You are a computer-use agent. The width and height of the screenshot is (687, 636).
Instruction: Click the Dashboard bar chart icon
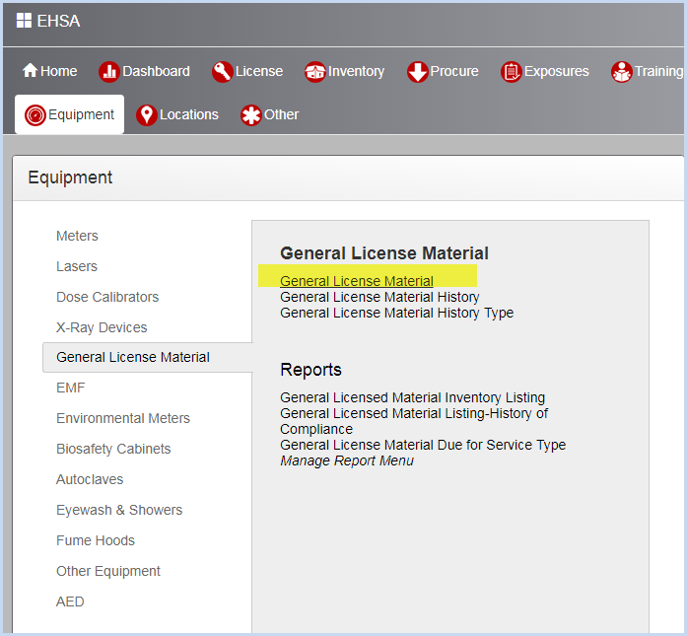pyautogui.click(x=109, y=71)
